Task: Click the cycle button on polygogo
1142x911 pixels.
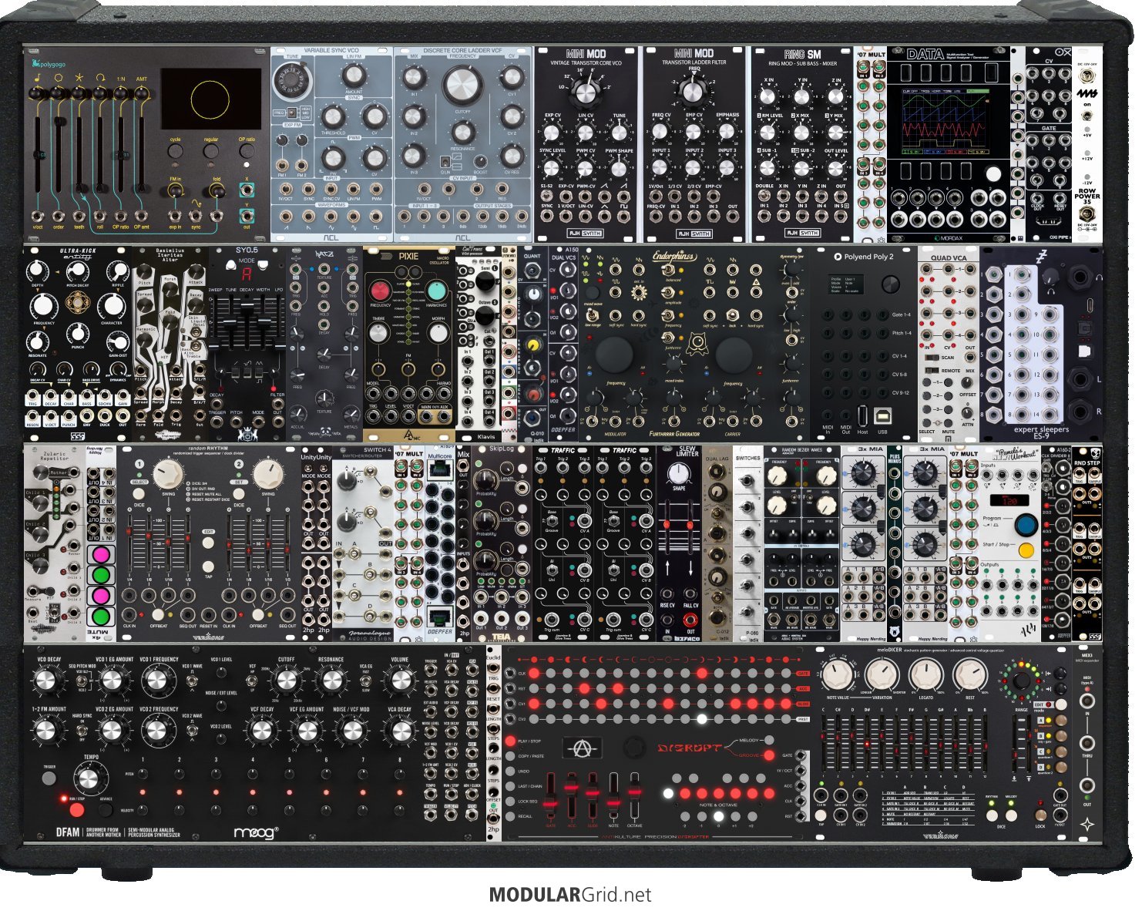Action: point(176,151)
